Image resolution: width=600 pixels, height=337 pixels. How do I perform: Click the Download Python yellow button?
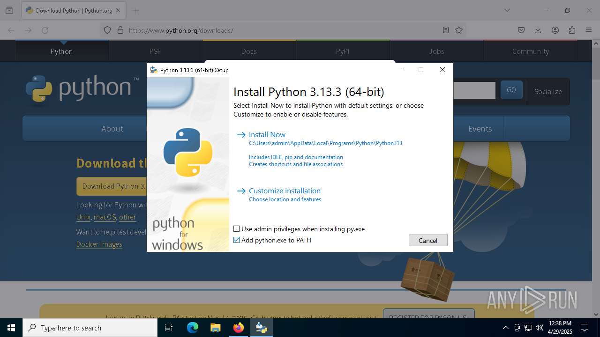(112, 186)
